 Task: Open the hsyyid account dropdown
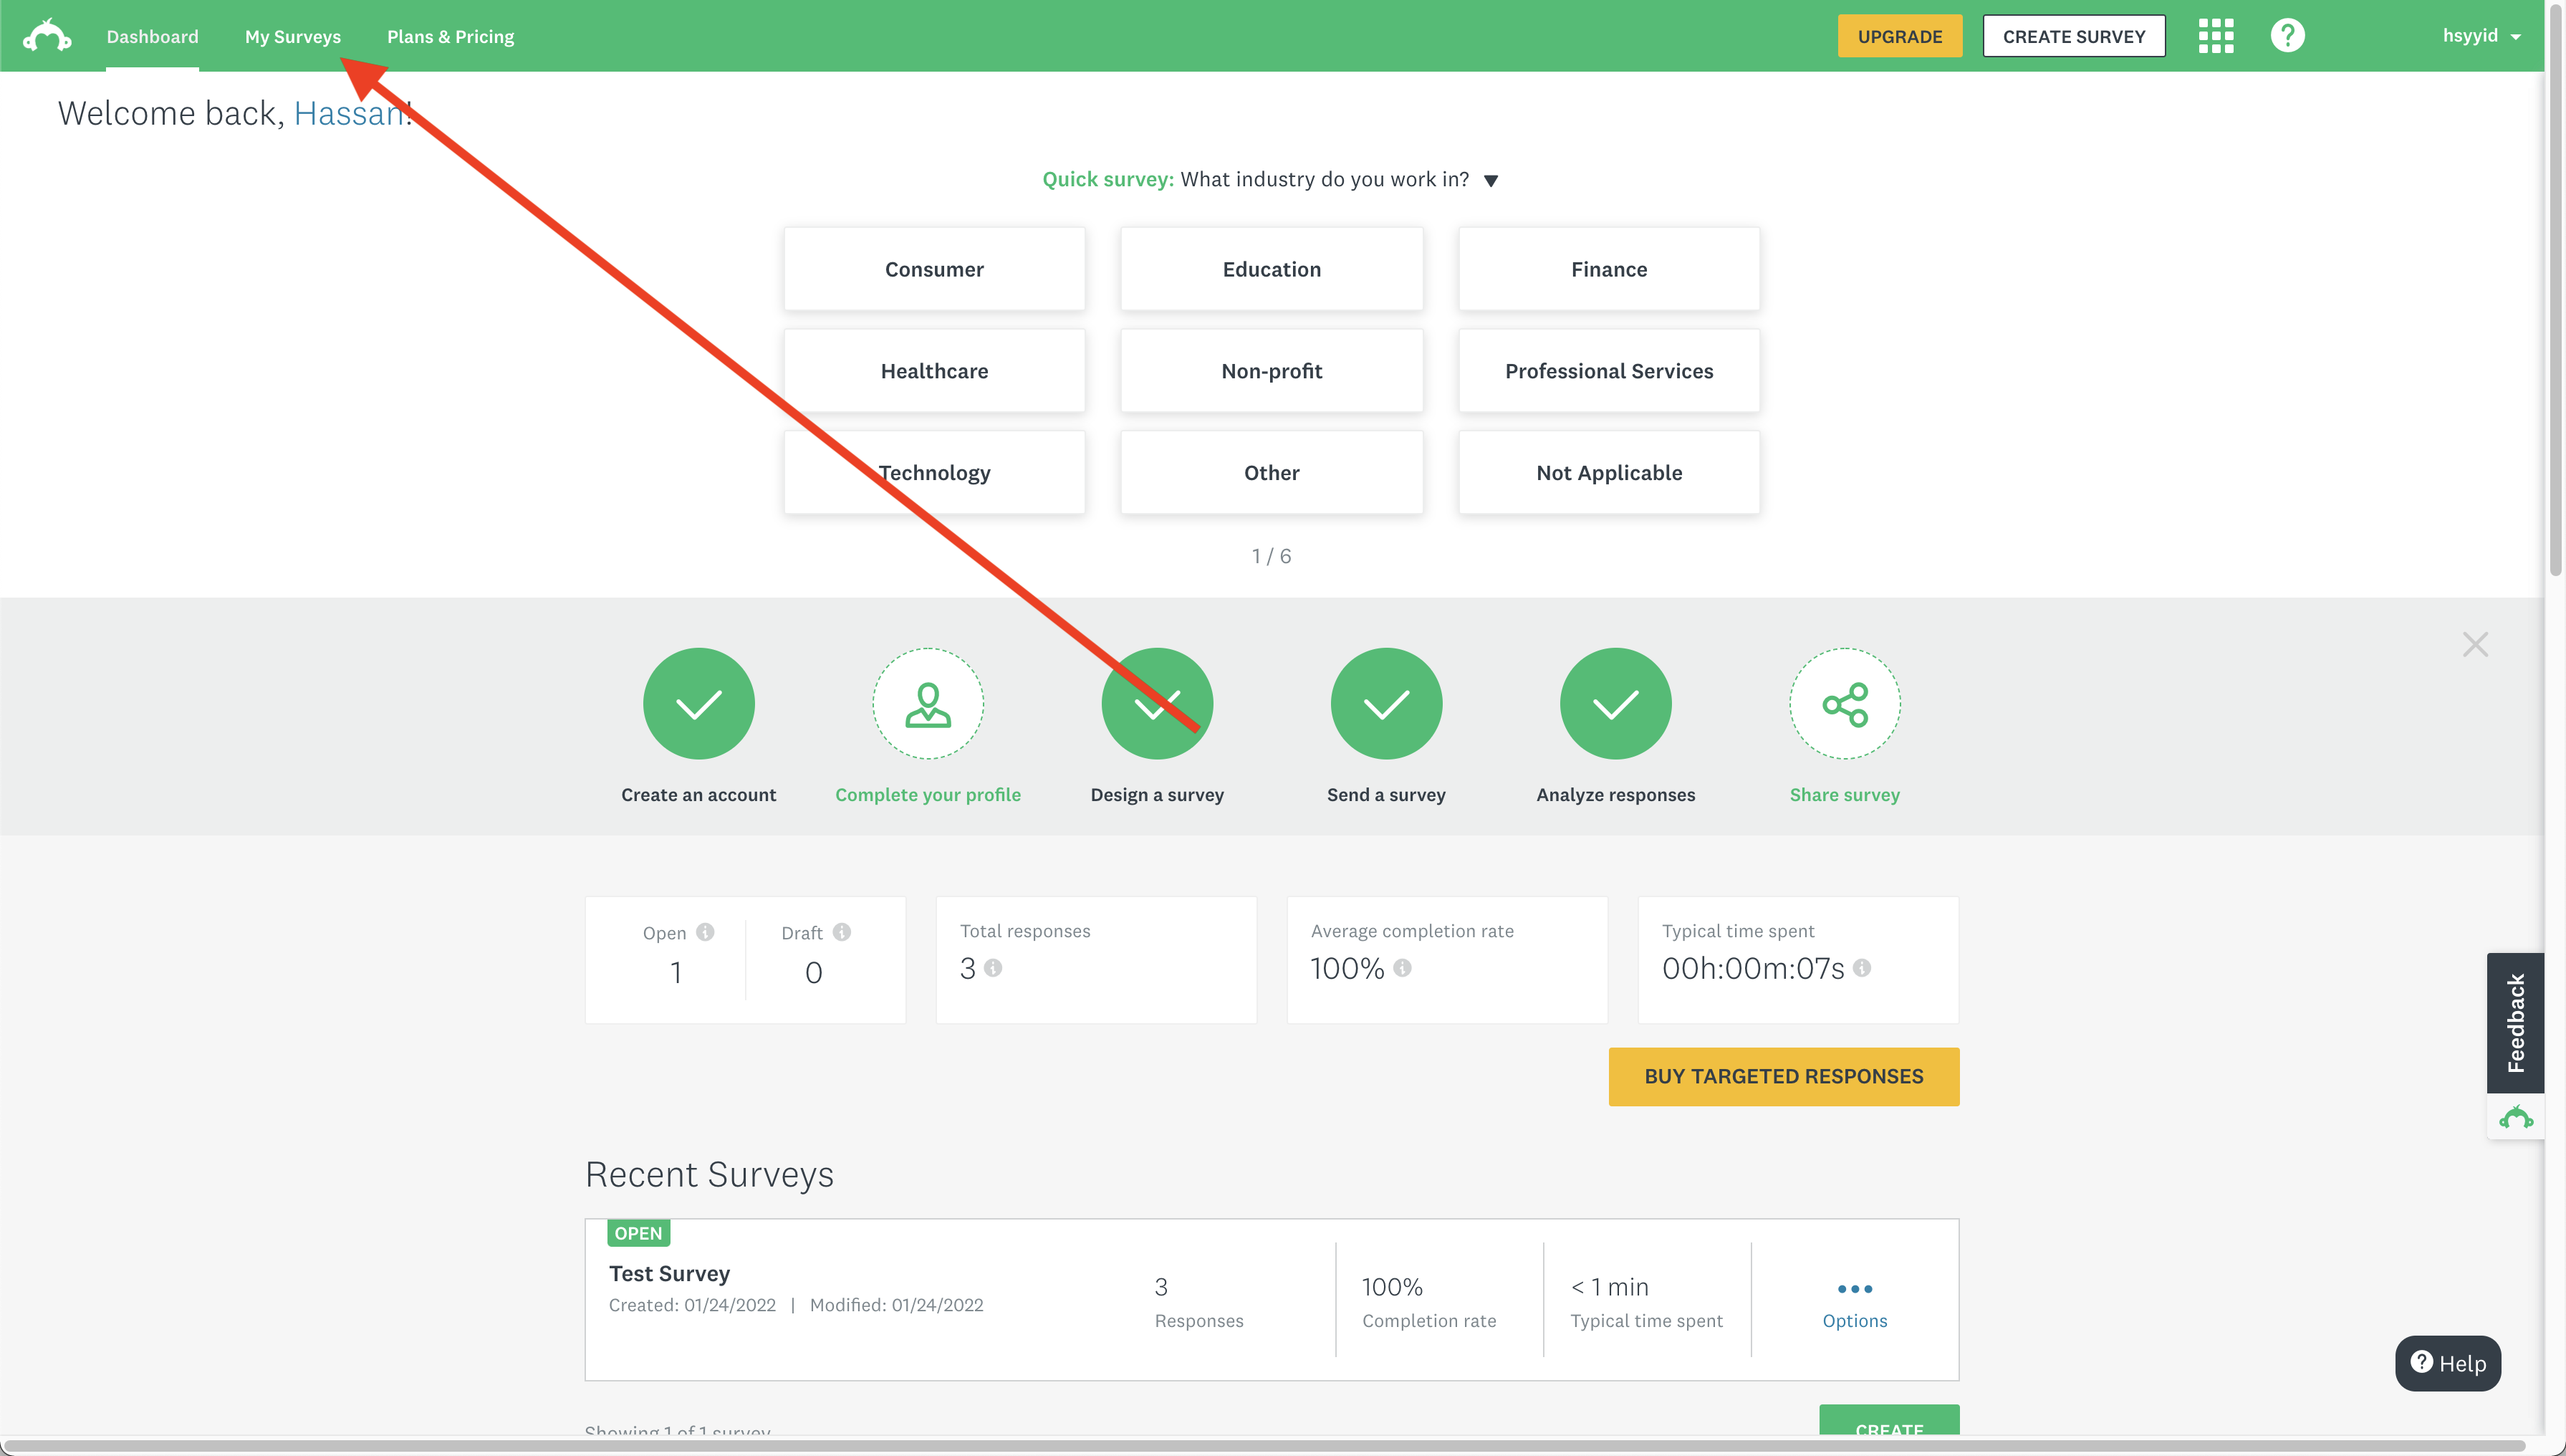click(x=2481, y=36)
